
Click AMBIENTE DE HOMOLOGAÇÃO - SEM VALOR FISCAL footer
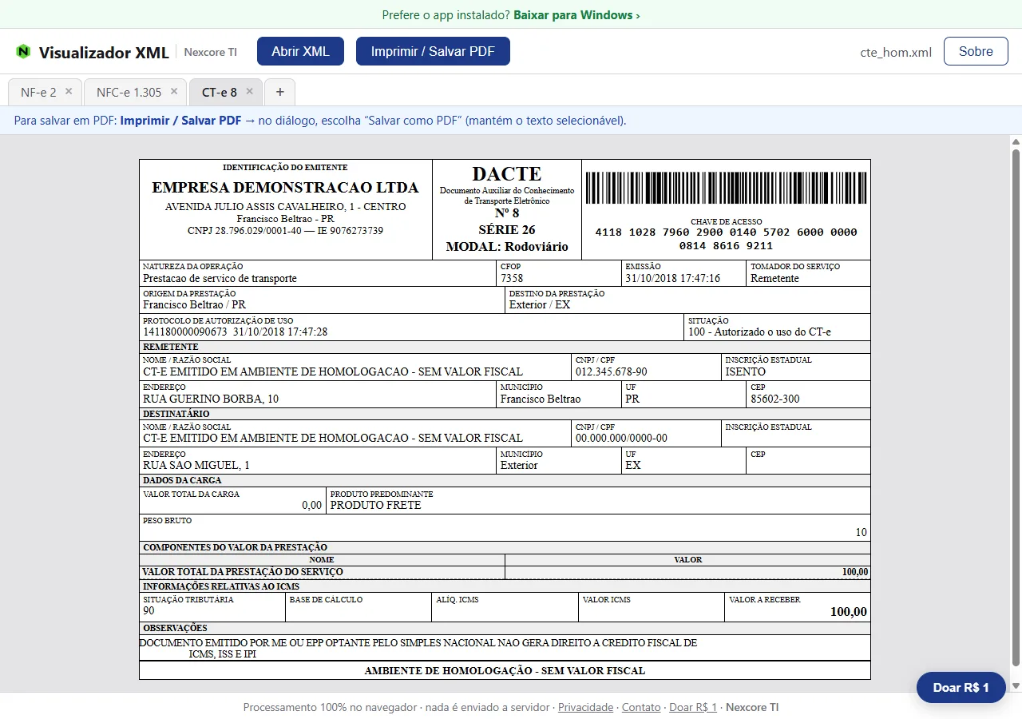point(505,670)
